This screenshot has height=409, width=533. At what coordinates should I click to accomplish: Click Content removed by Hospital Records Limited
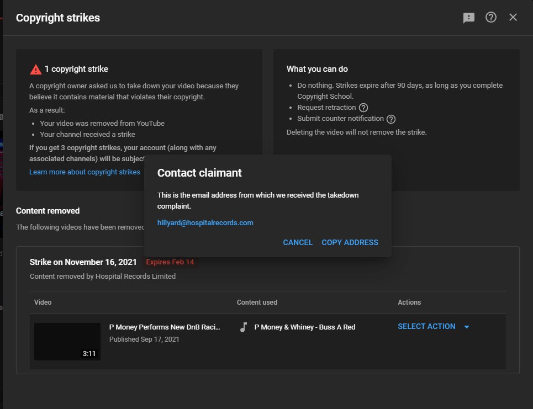pos(103,277)
